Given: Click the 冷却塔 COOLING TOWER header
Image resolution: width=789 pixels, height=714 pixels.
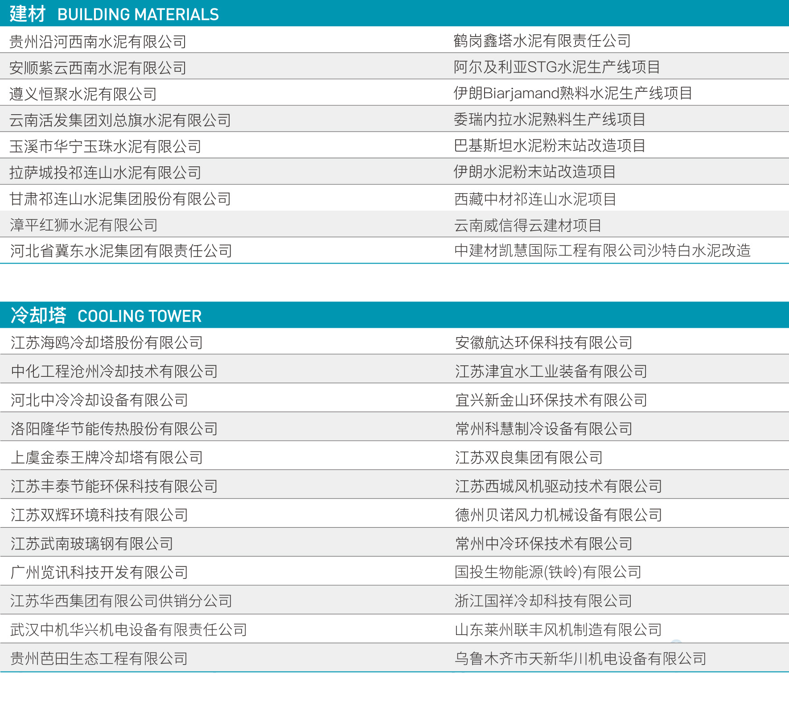Looking at the screenshot, I should point(394,315).
